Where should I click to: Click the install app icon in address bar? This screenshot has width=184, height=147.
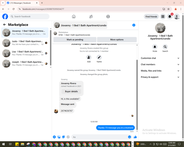tap(164, 9)
